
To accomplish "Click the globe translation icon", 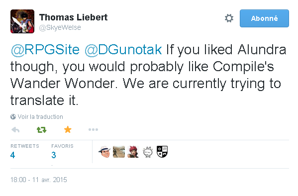I will [13, 117].
